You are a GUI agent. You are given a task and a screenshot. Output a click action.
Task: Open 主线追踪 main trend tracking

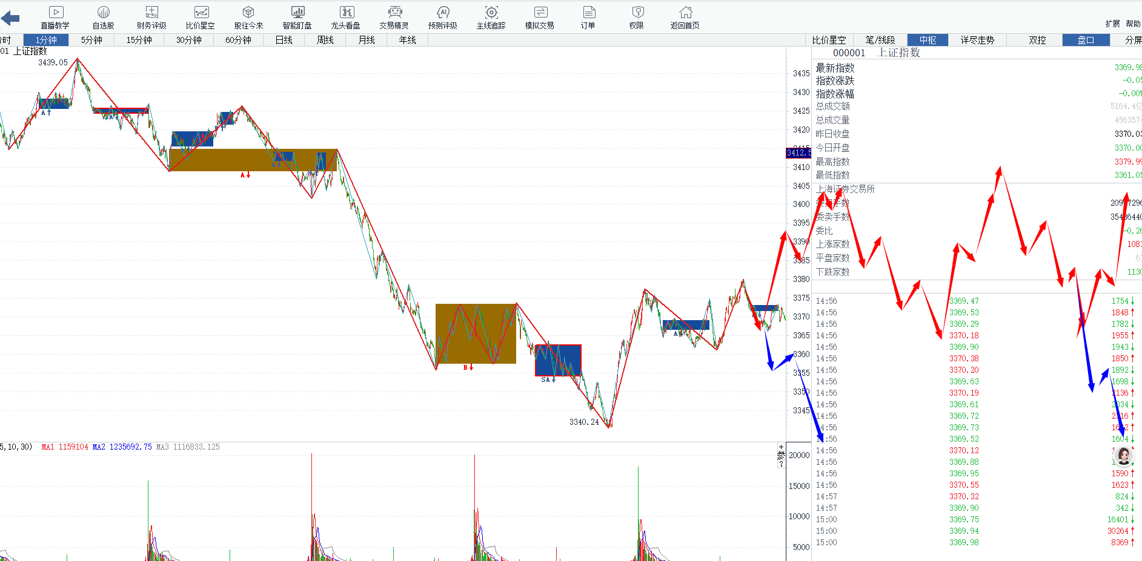point(491,18)
